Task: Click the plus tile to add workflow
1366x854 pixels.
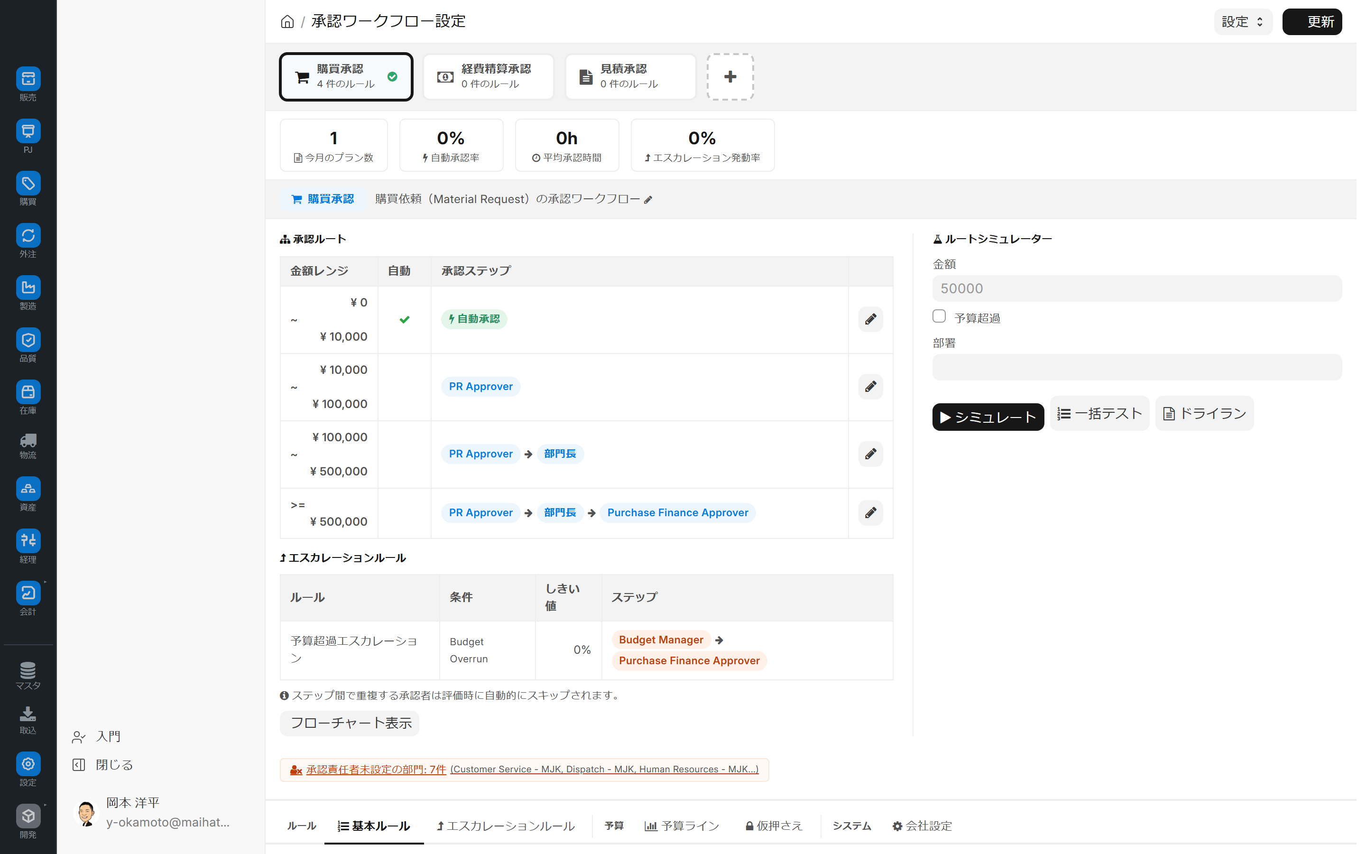Action: pyautogui.click(x=730, y=77)
